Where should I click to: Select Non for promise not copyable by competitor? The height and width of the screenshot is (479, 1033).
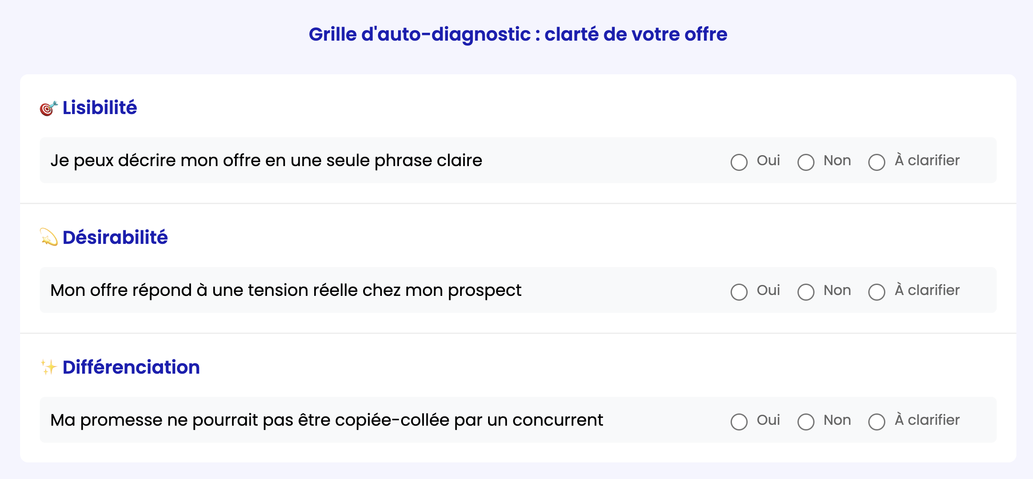[x=806, y=422]
